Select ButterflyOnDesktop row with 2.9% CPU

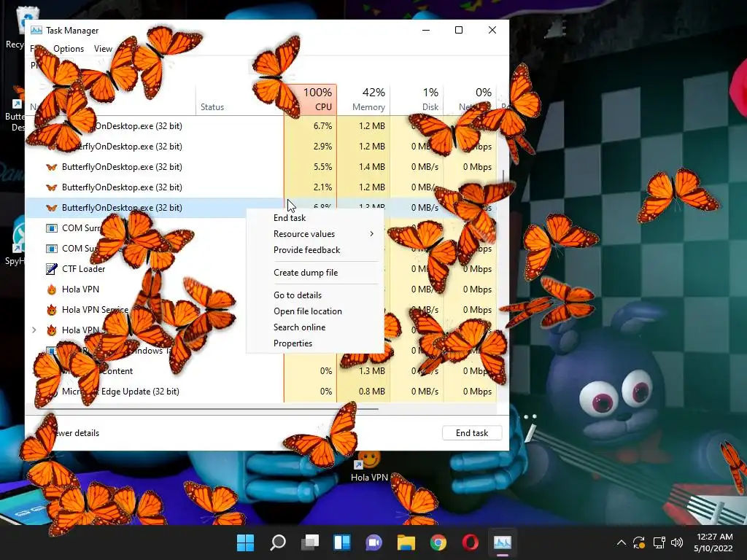(x=261, y=147)
